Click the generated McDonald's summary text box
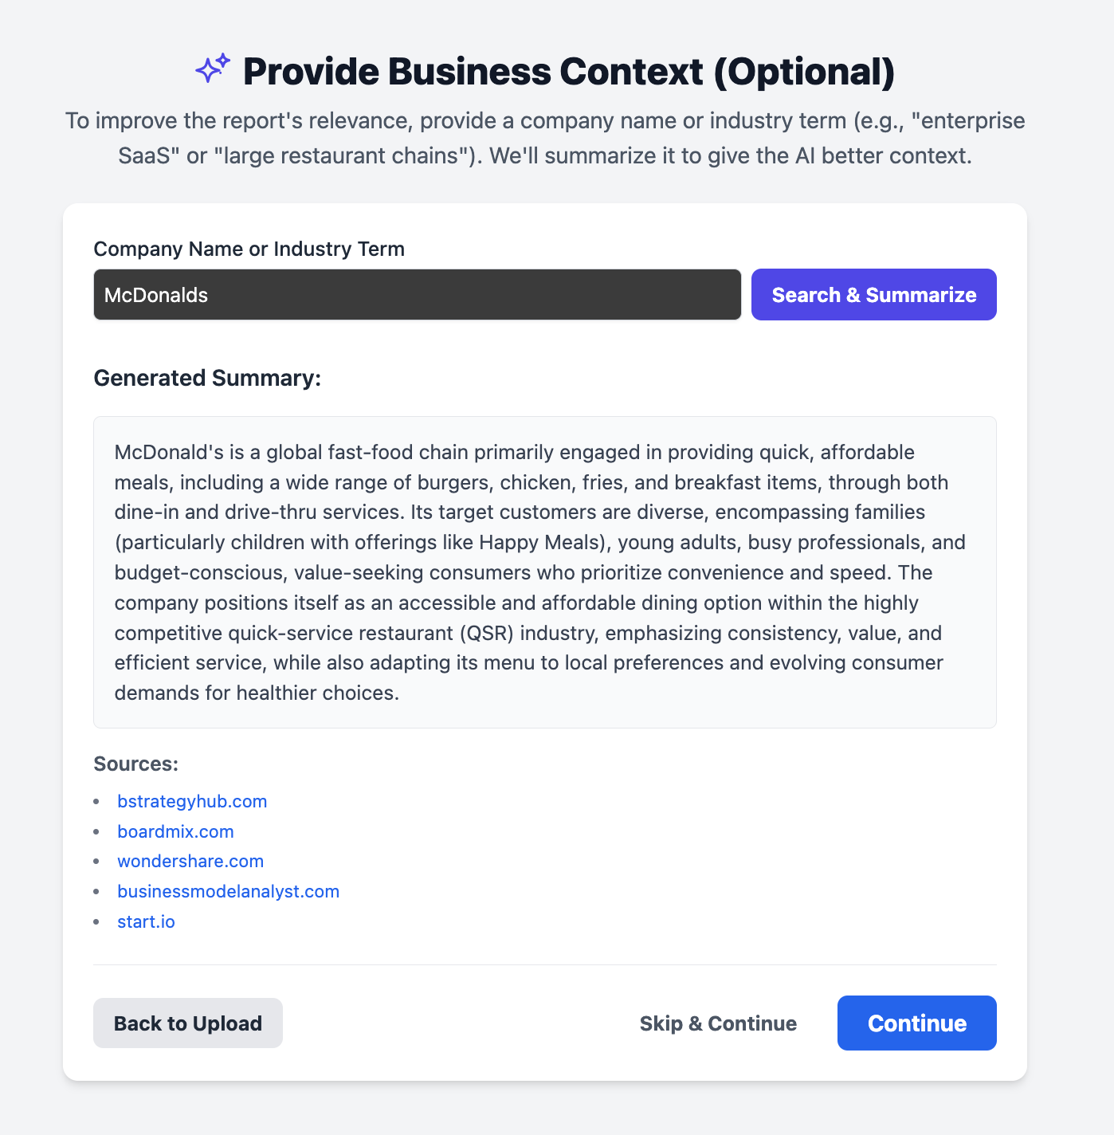 pyautogui.click(x=544, y=572)
